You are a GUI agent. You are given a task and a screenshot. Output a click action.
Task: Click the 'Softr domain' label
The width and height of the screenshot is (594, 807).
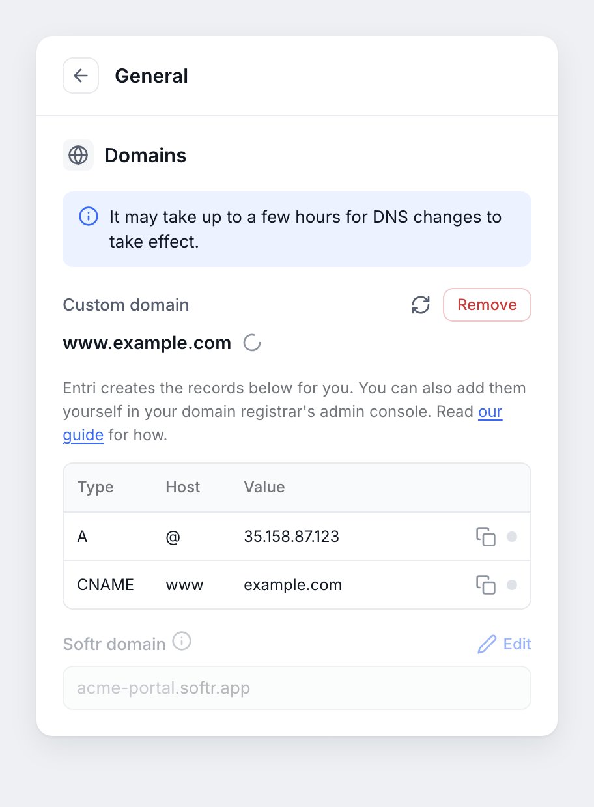pos(114,644)
